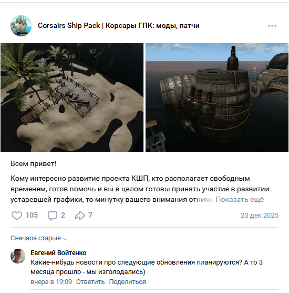Click the вчера в 19:09 comment timestamp
Viewport: 289px width, 293px height.
[51, 282]
